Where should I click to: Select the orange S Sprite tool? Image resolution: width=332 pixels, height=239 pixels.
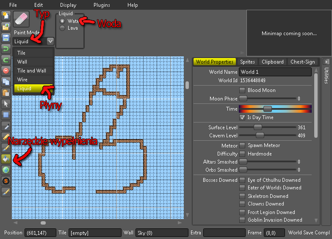coord(6,181)
